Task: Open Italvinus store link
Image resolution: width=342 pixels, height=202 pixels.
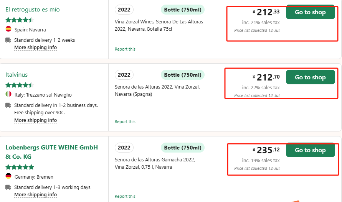Action: [17, 74]
